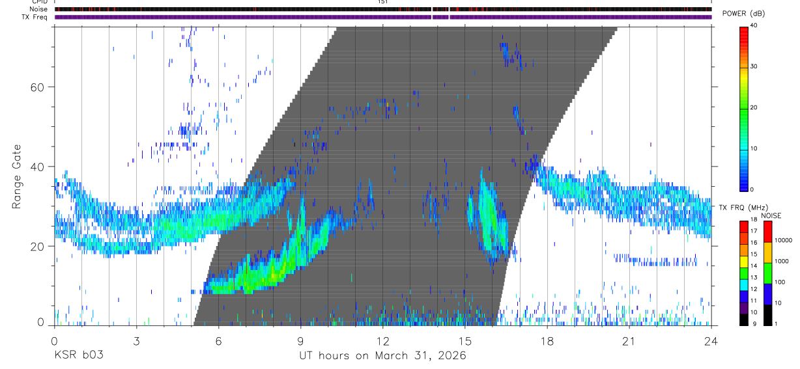Click the 151 CPID value at top
The image size is (800, 369).
coord(382,2)
